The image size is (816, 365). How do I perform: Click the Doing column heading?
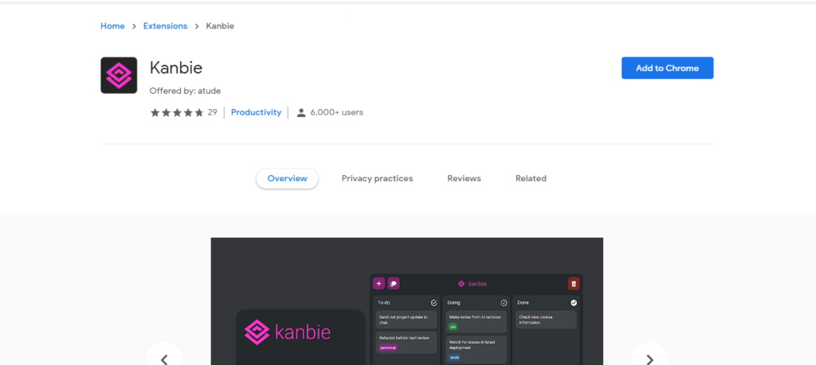point(453,303)
